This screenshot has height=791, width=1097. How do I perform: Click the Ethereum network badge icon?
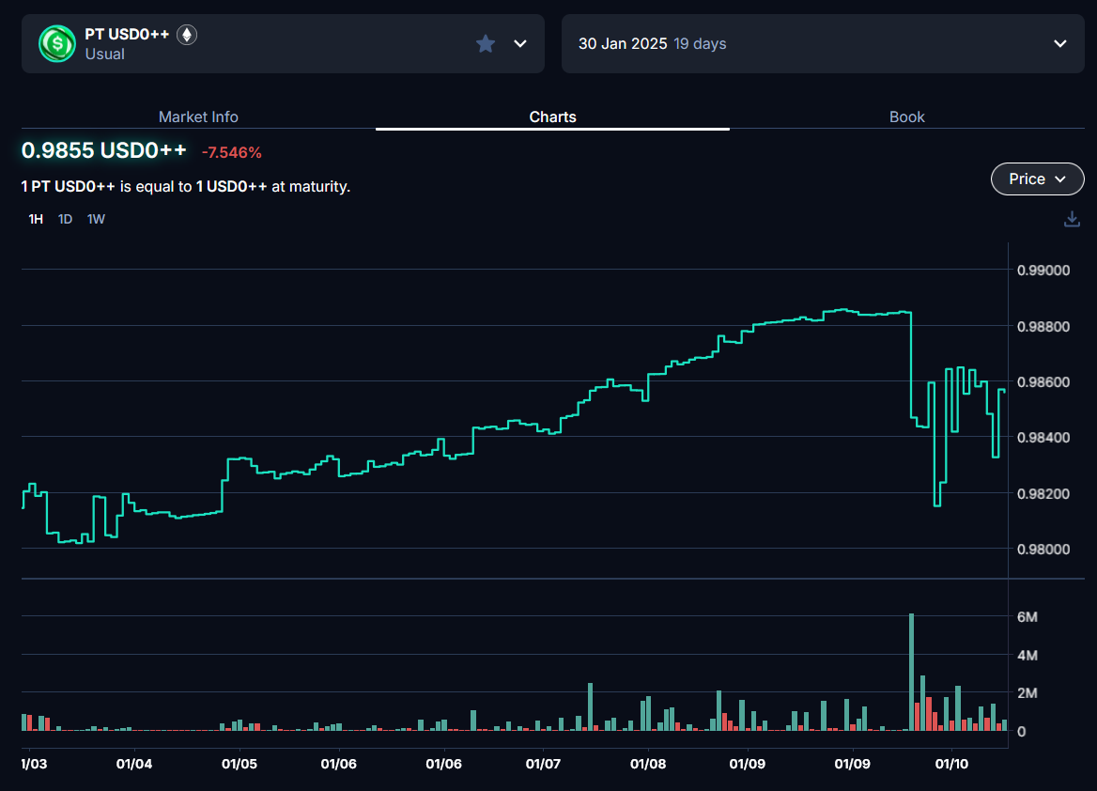187,35
